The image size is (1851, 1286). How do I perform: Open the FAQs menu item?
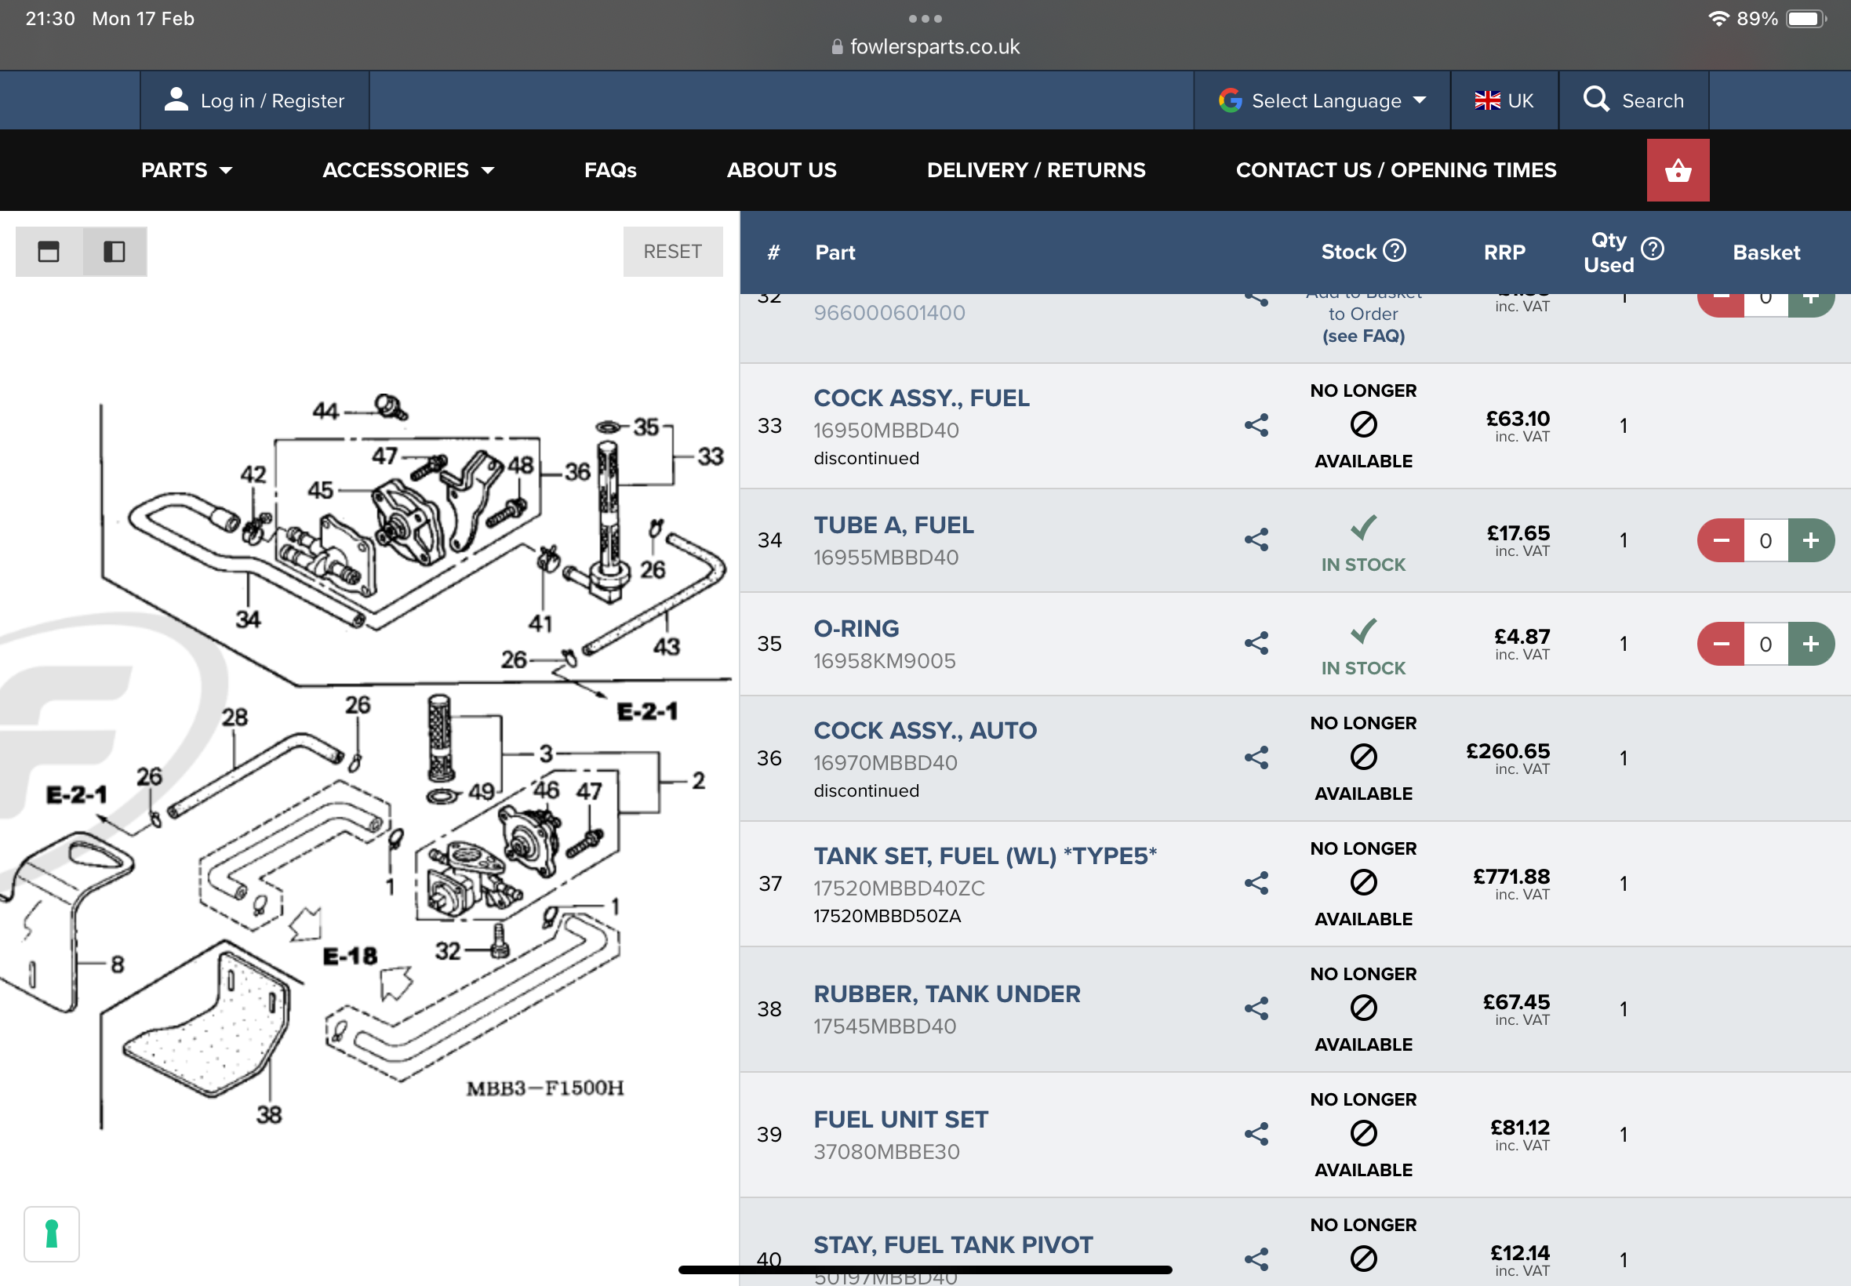pos(610,170)
